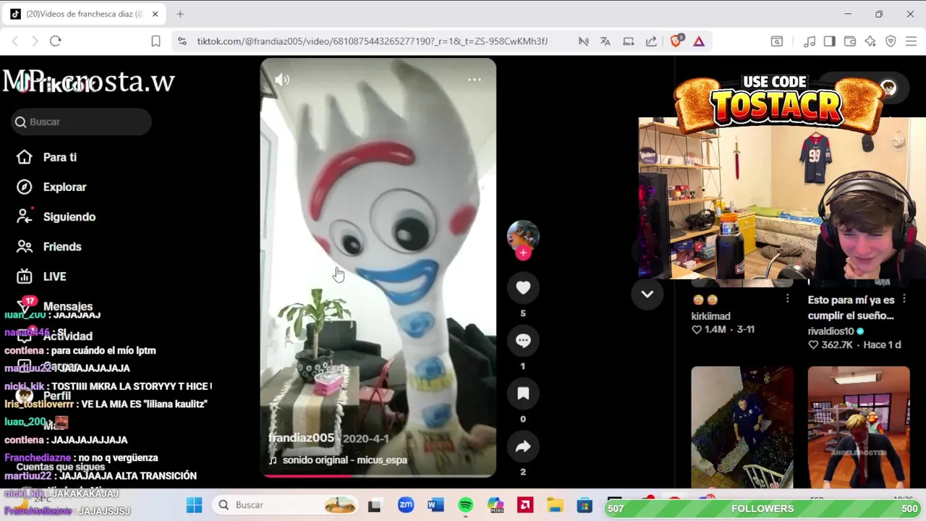Screen dimensions: 926x521
Task: Seek using the video progress bar
Action: (378, 475)
